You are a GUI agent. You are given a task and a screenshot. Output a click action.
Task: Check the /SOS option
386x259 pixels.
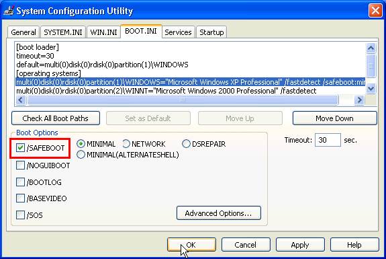click(20, 215)
